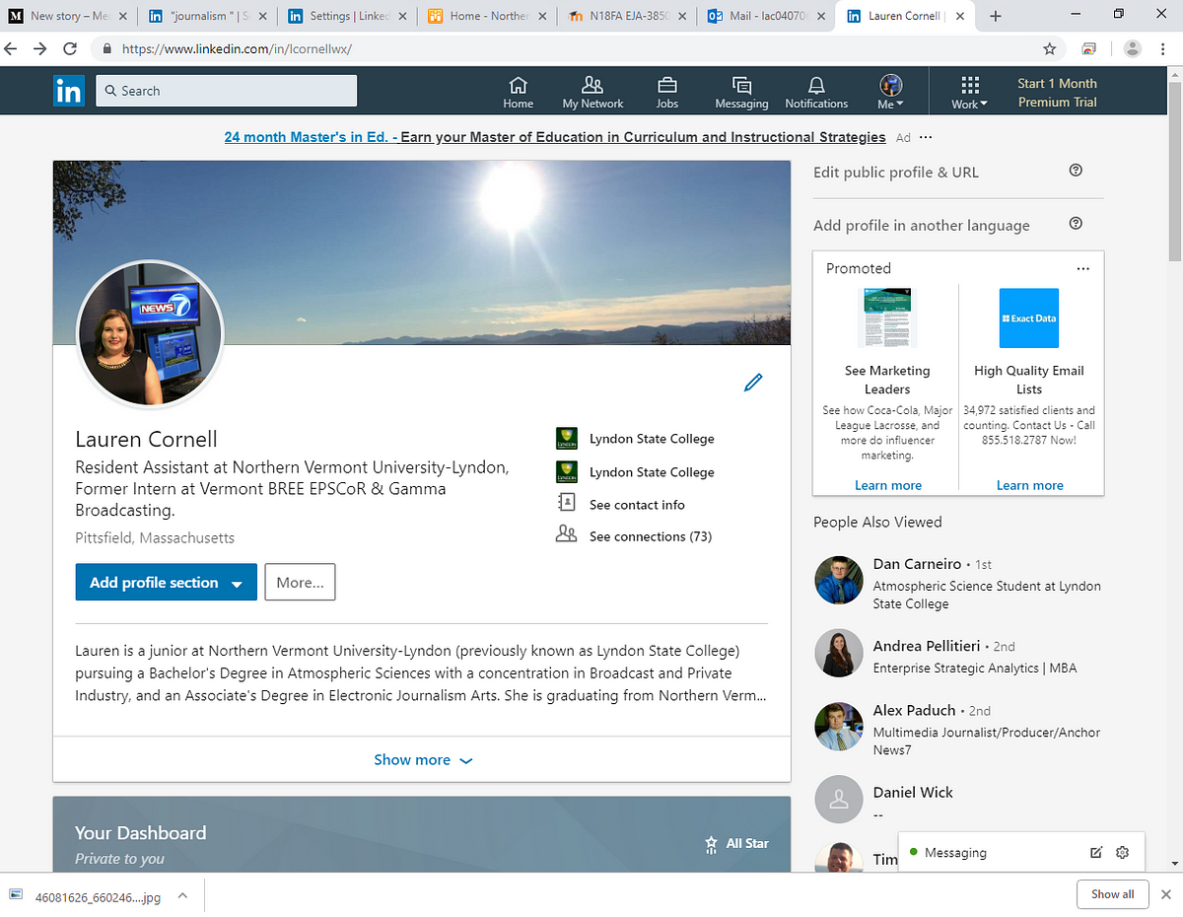
Task: Switch to the "journalism" LinkedIn tab
Action: (208, 16)
